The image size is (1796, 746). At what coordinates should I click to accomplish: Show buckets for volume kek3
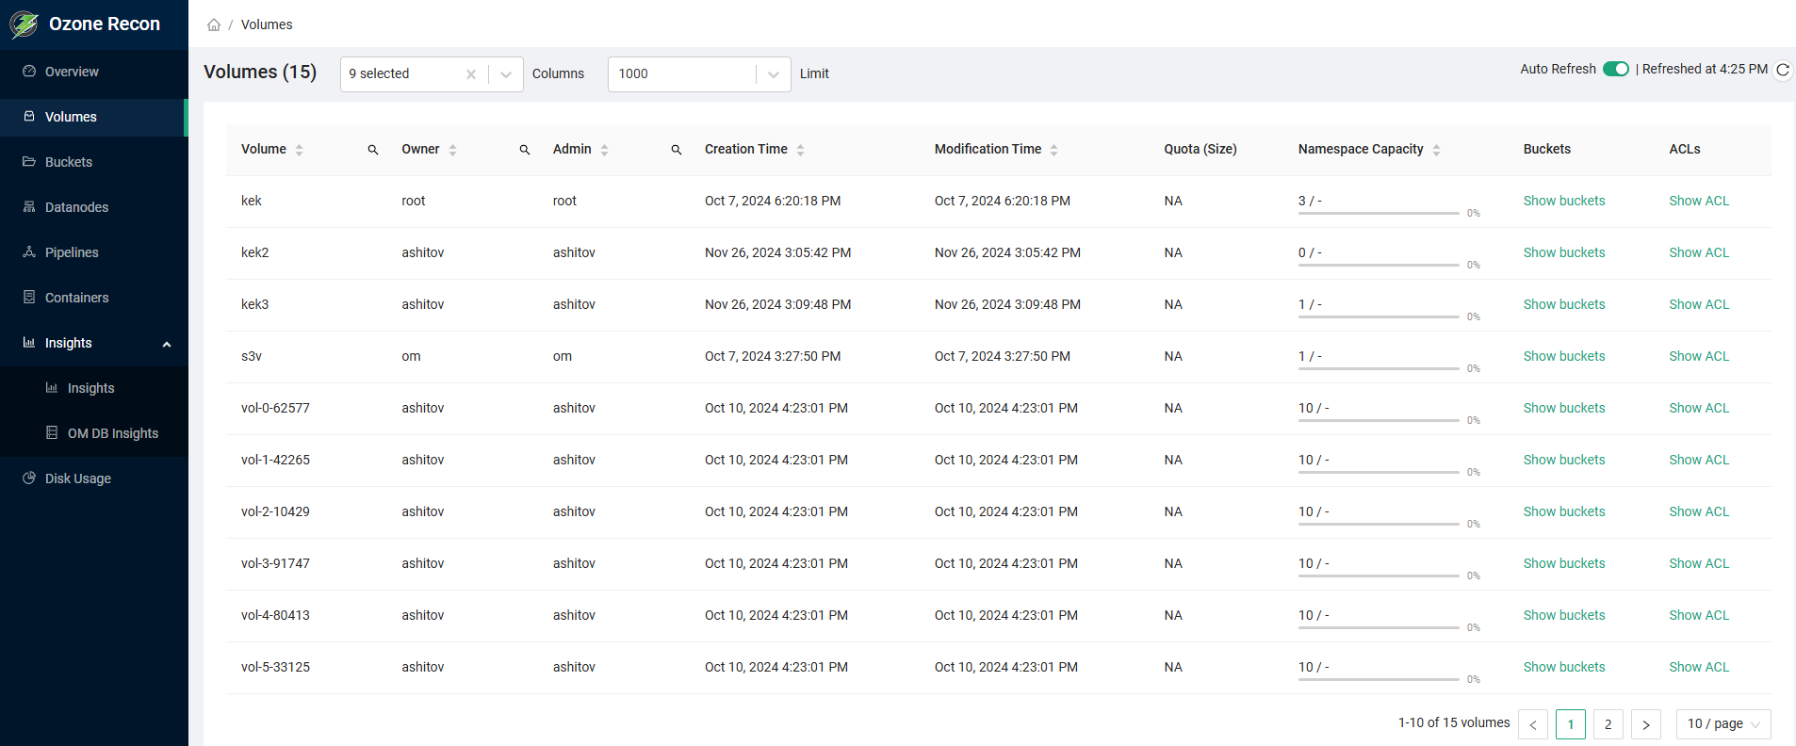click(x=1564, y=304)
